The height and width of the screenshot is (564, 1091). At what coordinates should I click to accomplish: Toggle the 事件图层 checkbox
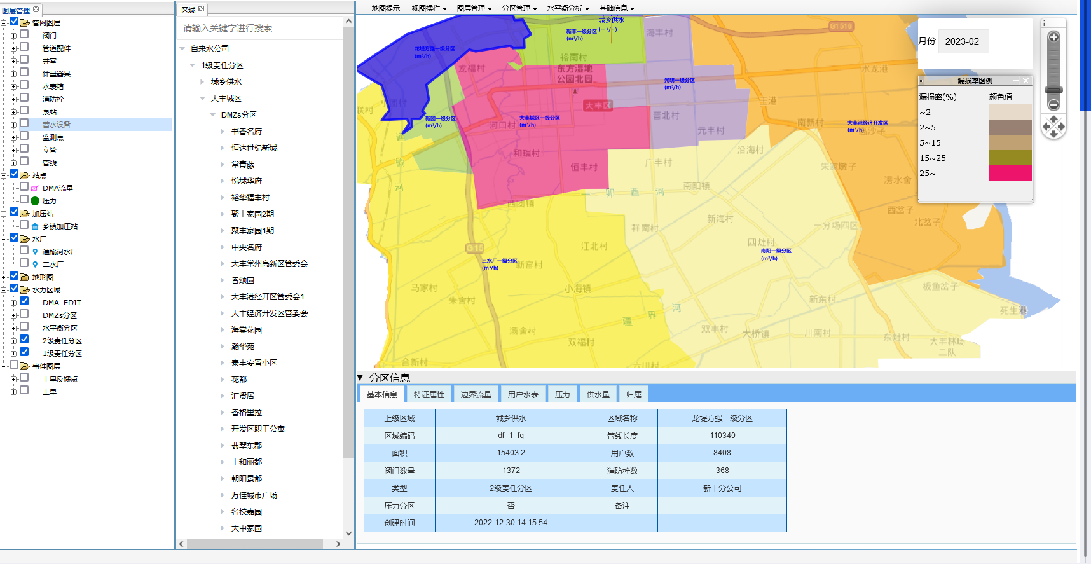pyautogui.click(x=14, y=365)
